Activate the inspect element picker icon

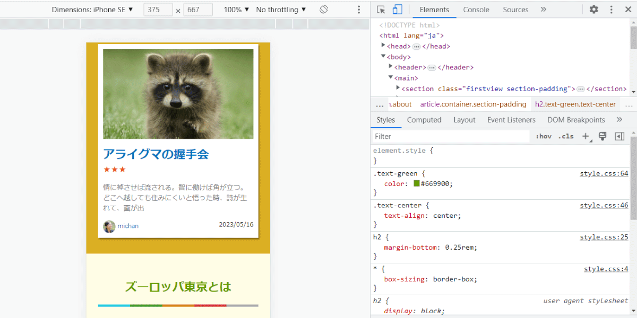tap(381, 10)
